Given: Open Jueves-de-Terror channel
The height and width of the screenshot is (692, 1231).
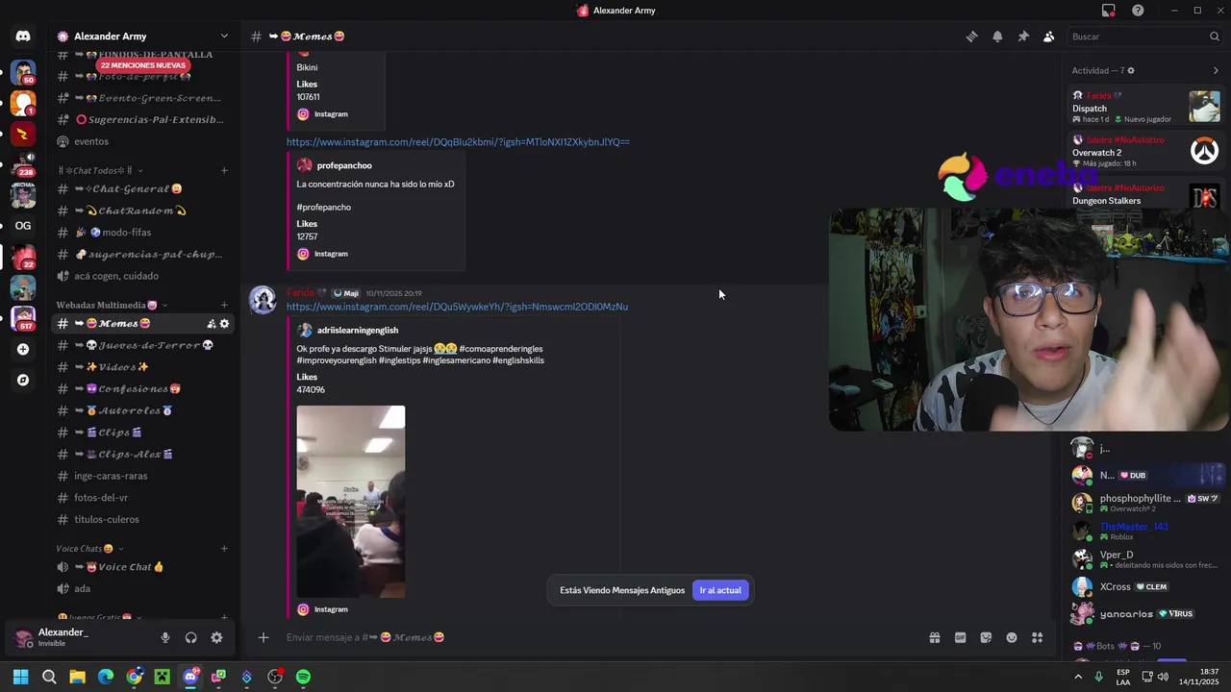Looking at the screenshot, I should (143, 345).
